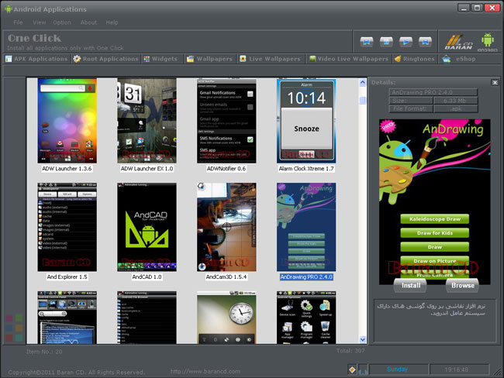Open the Help menu
The width and height of the screenshot is (504, 378).
[x=112, y=22]
